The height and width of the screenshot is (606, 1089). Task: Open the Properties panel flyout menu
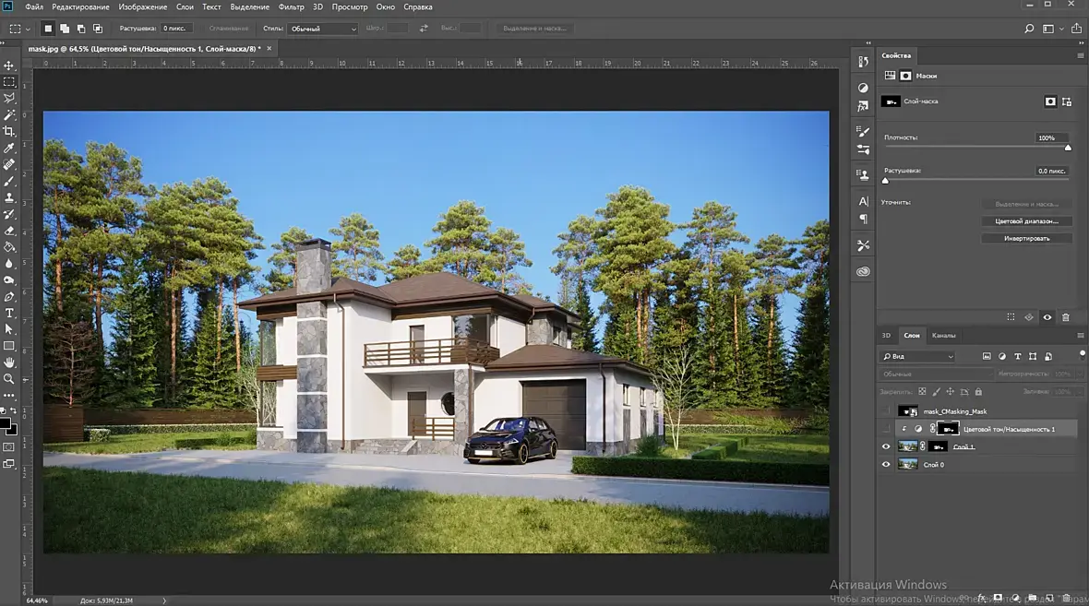pyautogui.click(x=1080, y=55)
